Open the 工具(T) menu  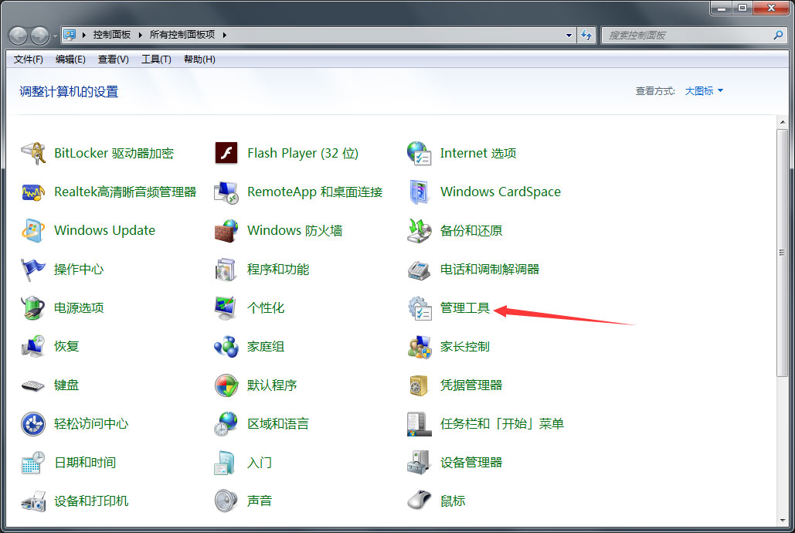155,59
